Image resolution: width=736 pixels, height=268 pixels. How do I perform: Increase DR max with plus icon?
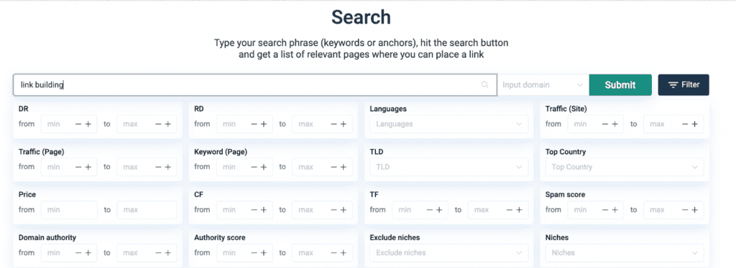[x=167, y=124]
